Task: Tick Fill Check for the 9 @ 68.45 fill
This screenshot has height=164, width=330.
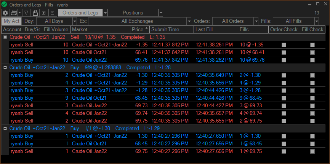Action: (x=312, y=98)
